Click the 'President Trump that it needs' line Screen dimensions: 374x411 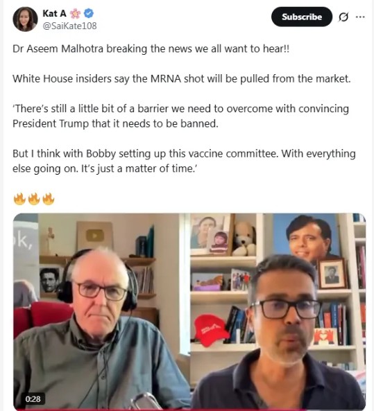(115, 124)
